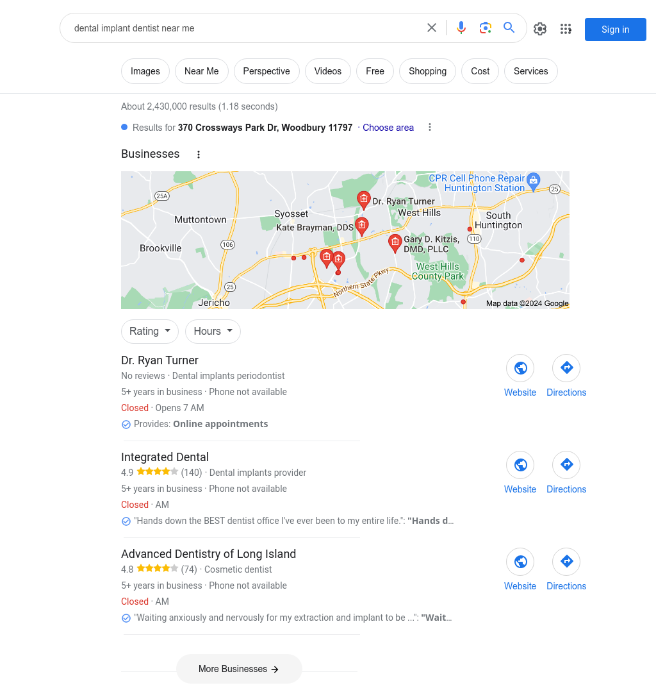Select the Cost filter chip
656x699 pixels.
point(480,71)
